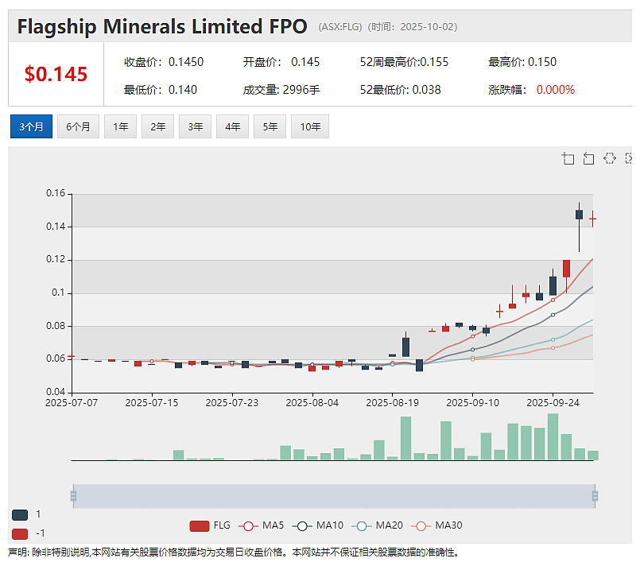The height and width of the screenshot is (562, 640).
Task: Switch to the 4年 range
Action: pyautogui.click(x=233, y=126)
